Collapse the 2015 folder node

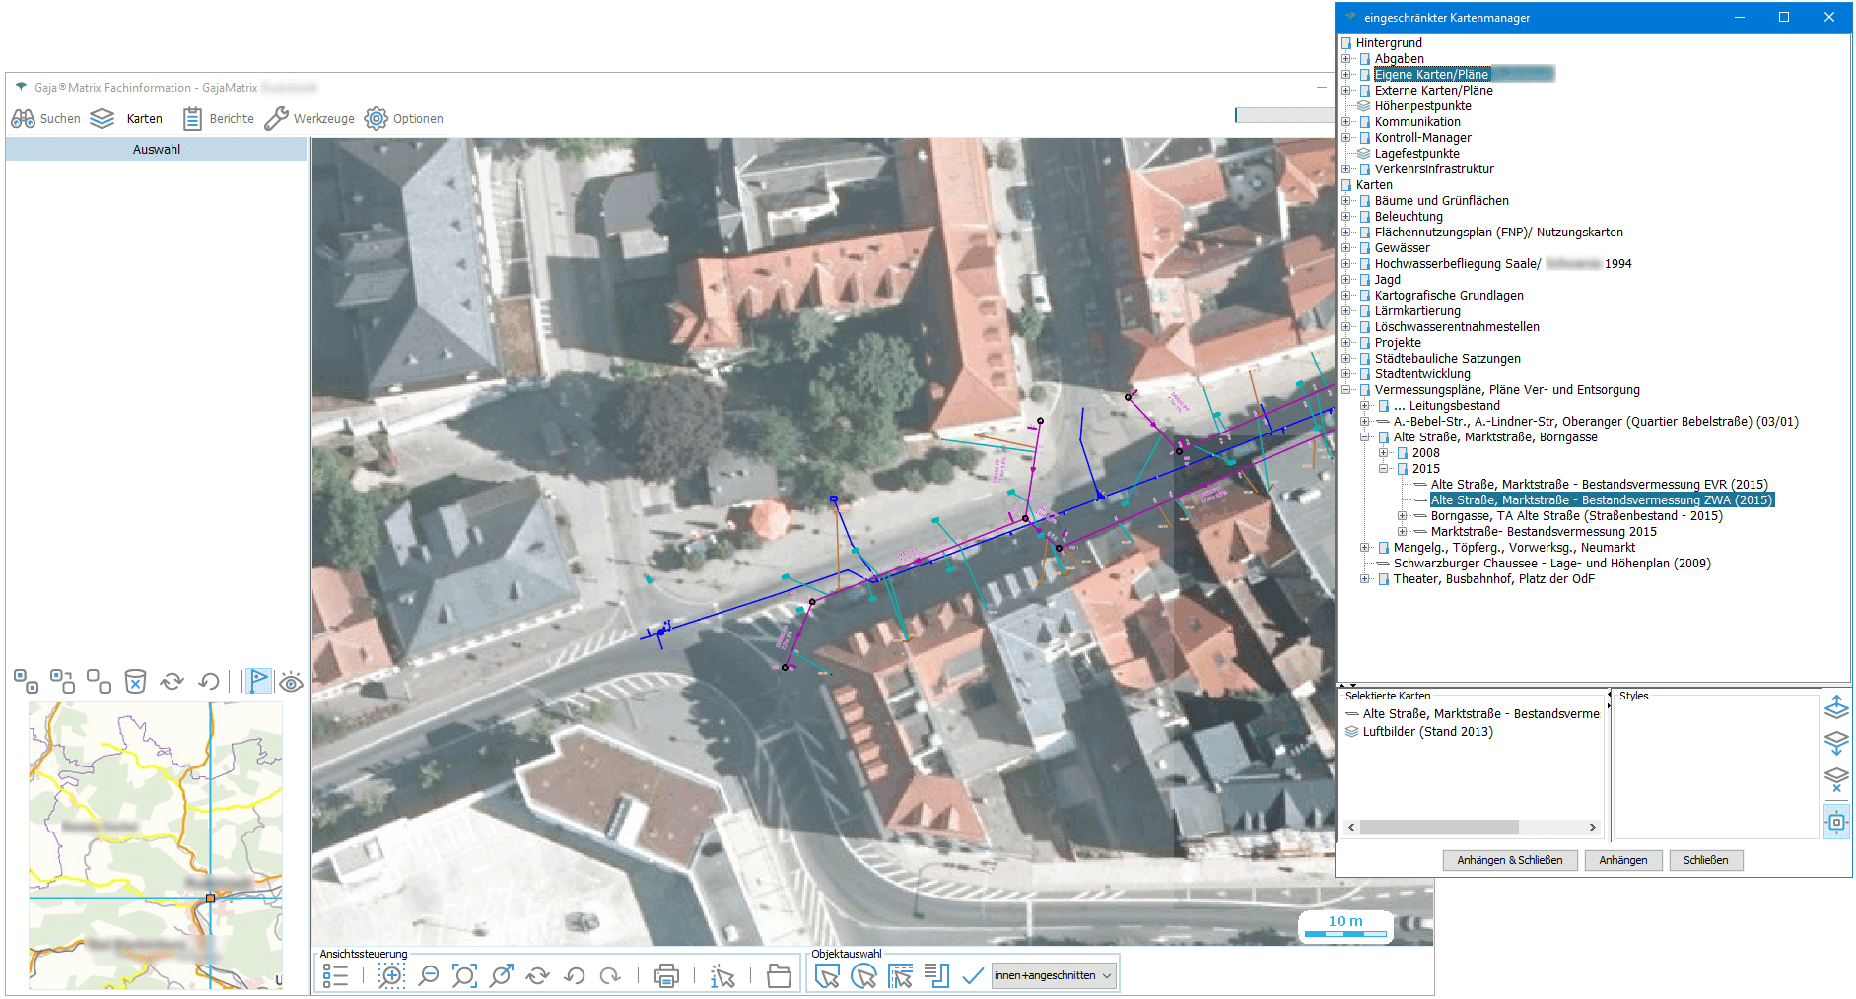pos(1384,469)
